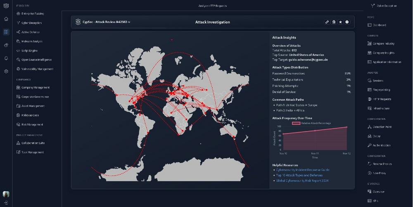Click the edit pencil icon in the header
The width and height of the screenshot is (413, 207).
(327, 22)
